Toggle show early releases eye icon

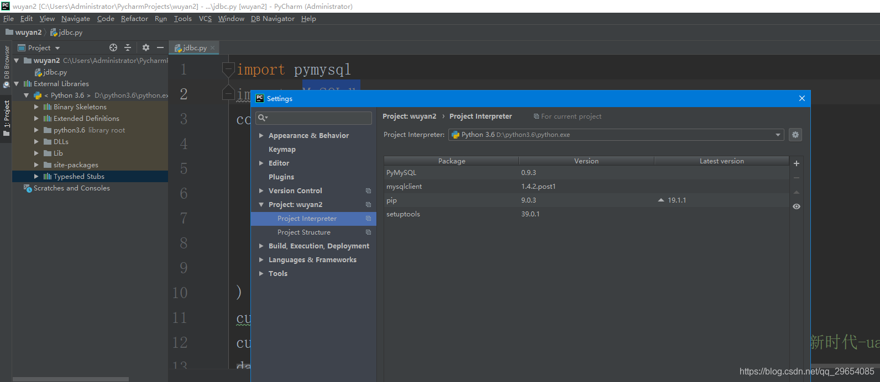pyautogui.click(x=797, y=206)
